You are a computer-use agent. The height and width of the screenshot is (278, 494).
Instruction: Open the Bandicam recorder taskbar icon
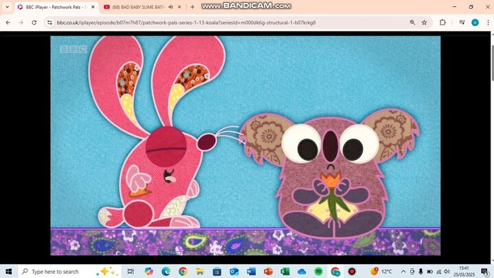point(352,271)
